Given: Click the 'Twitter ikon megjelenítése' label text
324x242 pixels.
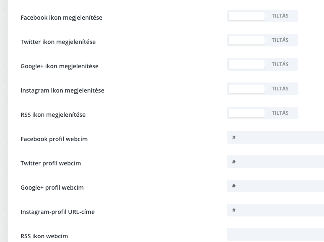Looking at the screenshot, I should pyautogui.click(x=58, y=42).
